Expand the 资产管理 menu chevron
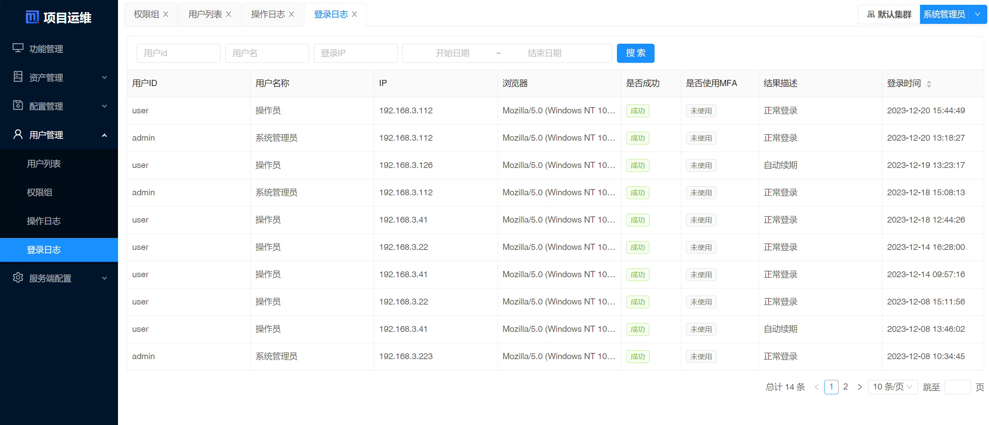 coord(104,77)
